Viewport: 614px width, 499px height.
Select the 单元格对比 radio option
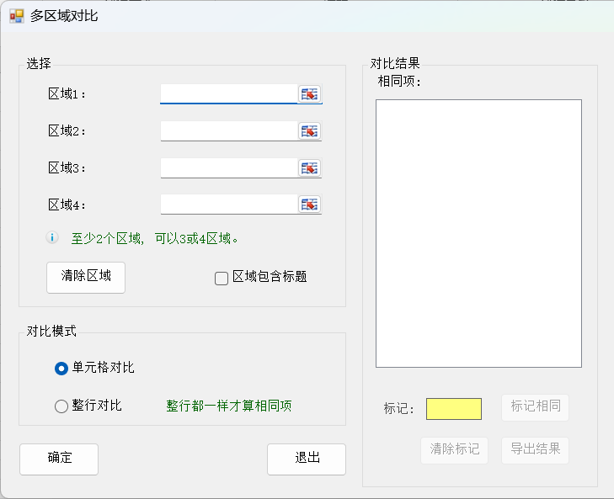point(61,369)
